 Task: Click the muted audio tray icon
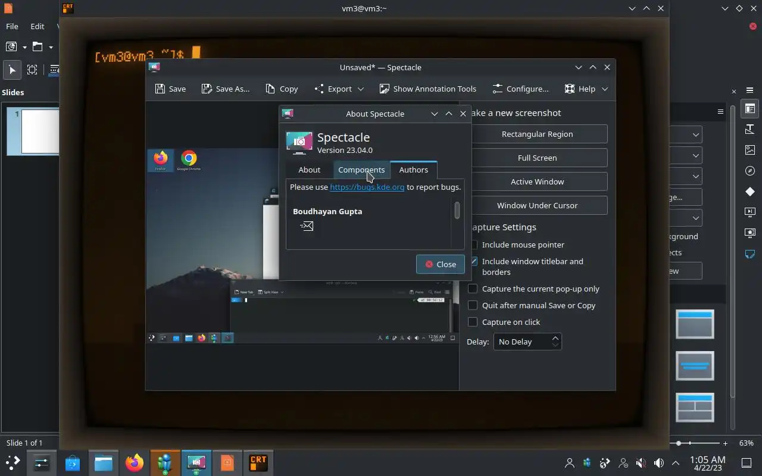point(641,463)
